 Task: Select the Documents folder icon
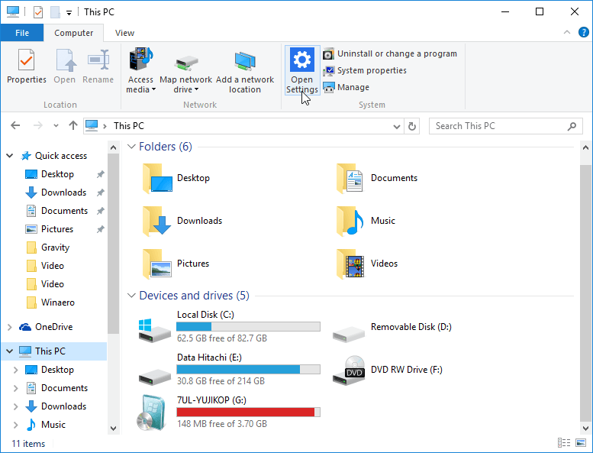[x=350, y=178]
